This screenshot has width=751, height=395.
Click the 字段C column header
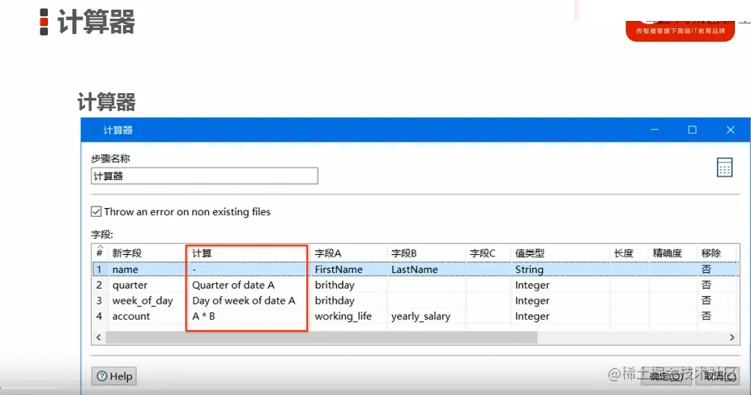click(482, 253)
